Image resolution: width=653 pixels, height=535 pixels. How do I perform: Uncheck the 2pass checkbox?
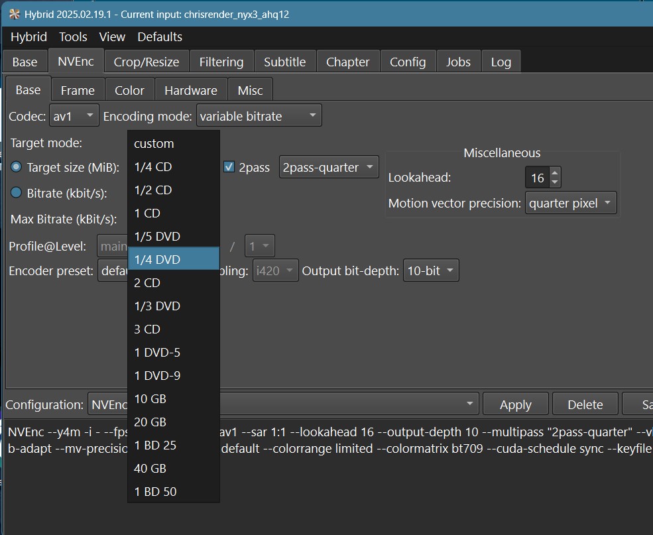[x=229, y=168]
